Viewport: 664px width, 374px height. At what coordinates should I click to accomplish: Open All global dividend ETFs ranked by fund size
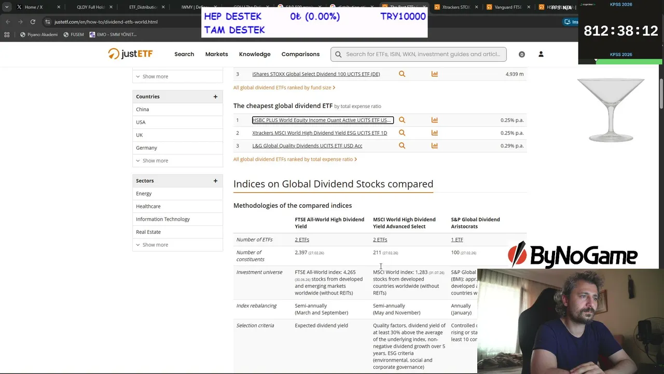284,87
